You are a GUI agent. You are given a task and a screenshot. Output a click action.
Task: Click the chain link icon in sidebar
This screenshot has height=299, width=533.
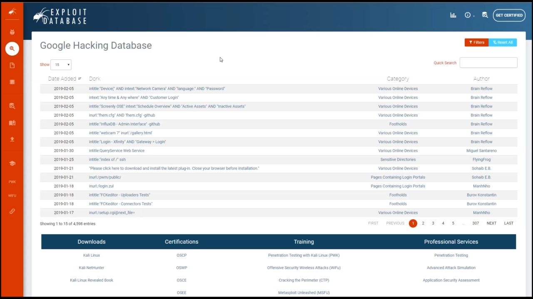point(12,211)
